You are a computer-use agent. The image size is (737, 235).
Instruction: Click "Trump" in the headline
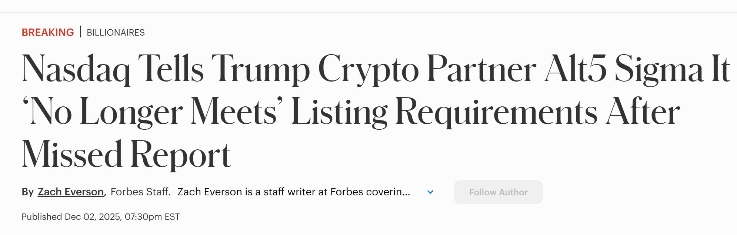click(260, 69)
